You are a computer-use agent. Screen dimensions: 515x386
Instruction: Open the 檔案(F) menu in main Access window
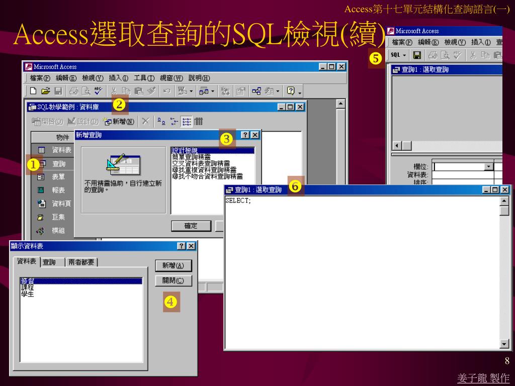click(40, 78)
